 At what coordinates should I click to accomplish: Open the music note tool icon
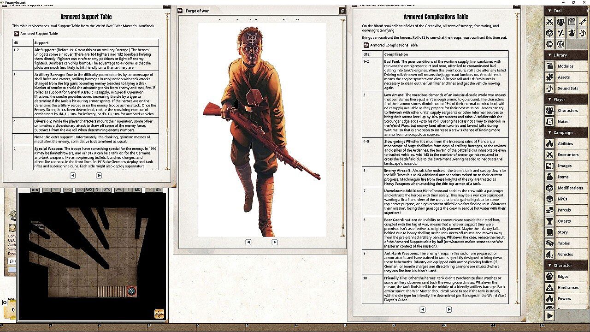tap(583, 33)
